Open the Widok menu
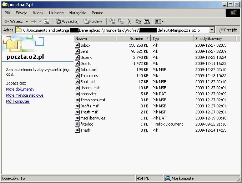Screen dimensions: 242x183 (38, 13)
